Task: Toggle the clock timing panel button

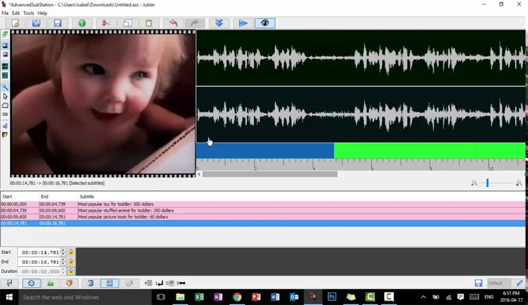Action: coord(32,283)
